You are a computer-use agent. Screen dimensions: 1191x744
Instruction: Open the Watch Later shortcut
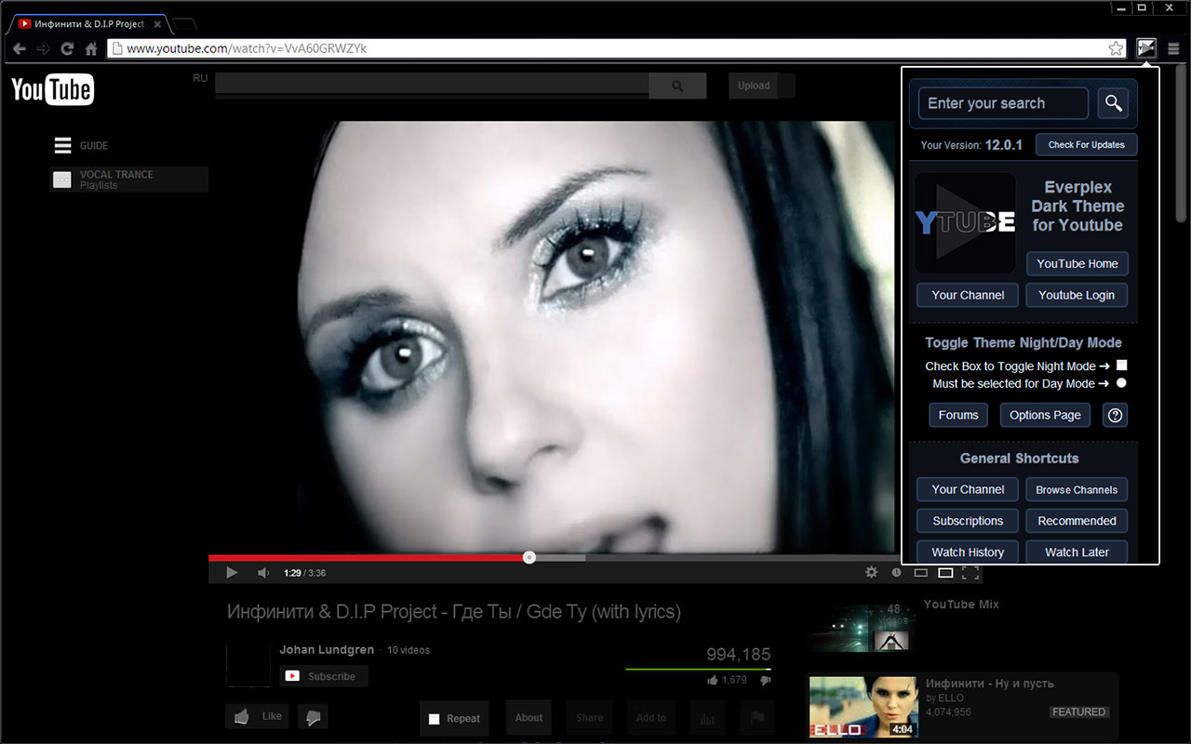pyautogui.click(x=1077, y=551)
